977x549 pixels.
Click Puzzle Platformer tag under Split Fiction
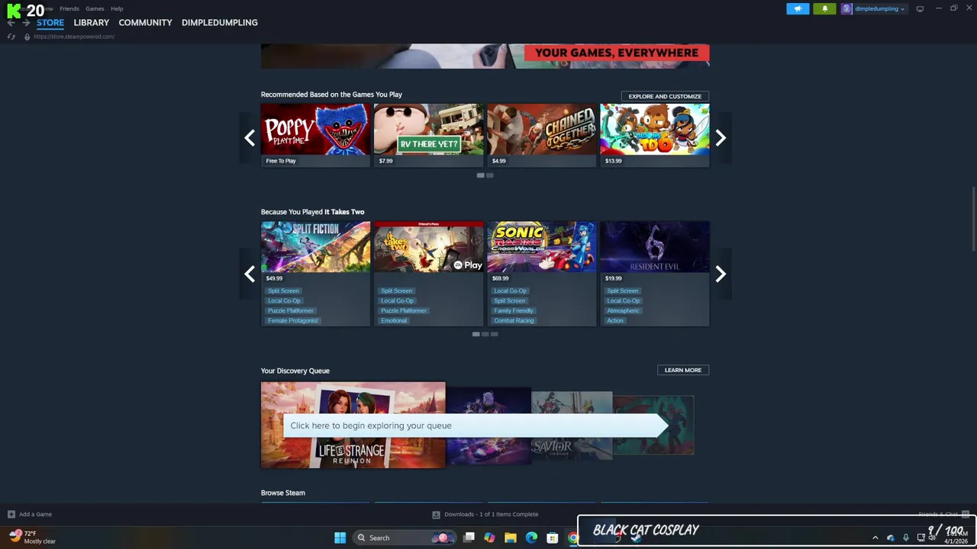(290, 311)
